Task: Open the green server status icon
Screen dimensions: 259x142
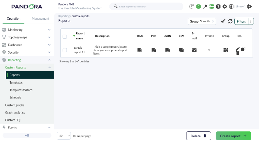Action: (212, 6)
